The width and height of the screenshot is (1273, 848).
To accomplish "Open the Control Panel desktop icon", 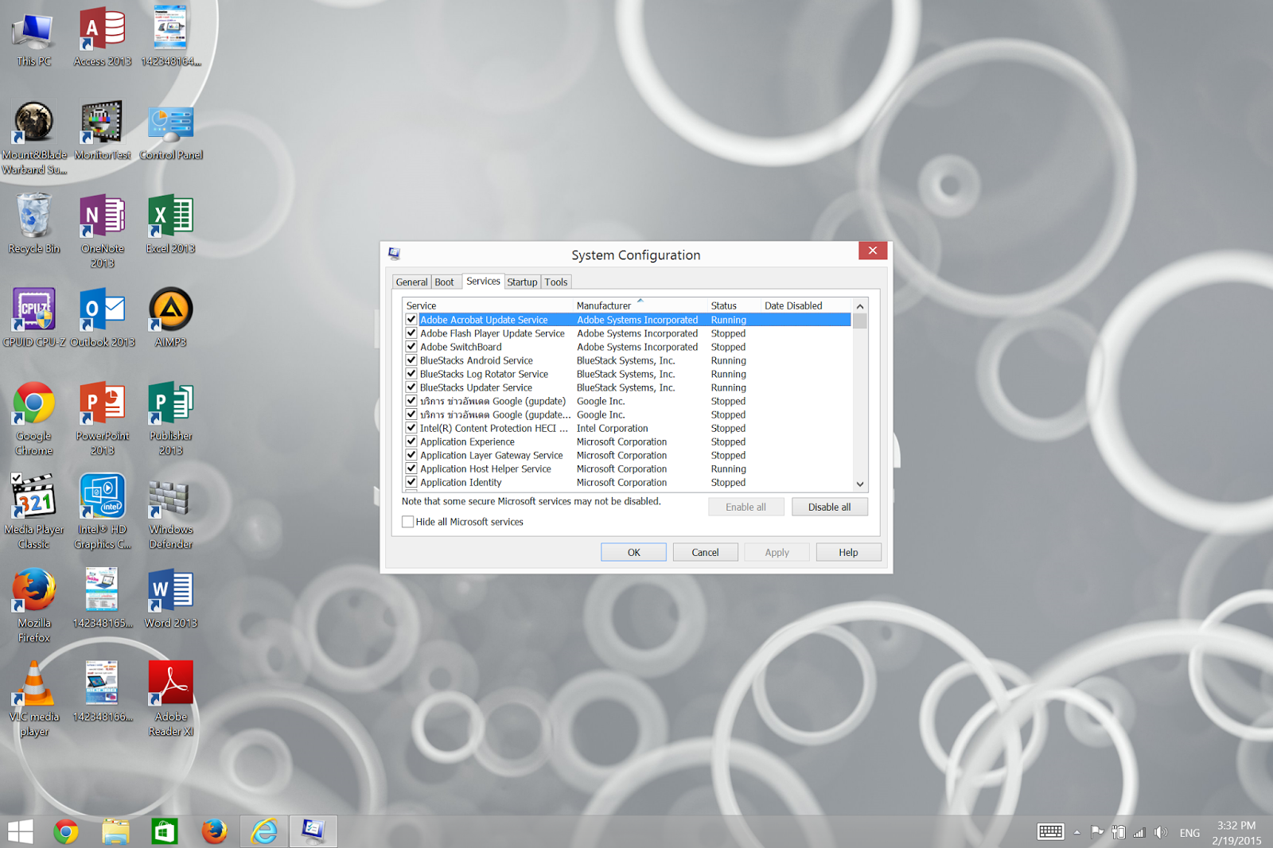I will point(171,130).
